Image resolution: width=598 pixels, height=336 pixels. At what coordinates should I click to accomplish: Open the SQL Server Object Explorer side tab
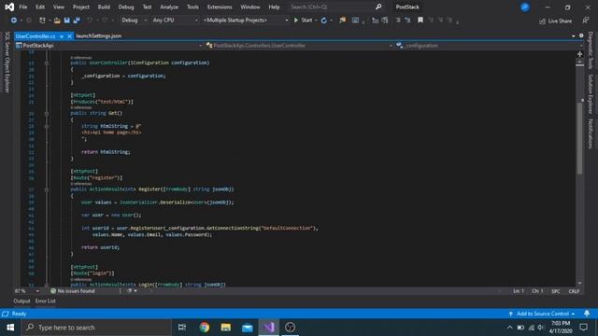click(7, 63)
